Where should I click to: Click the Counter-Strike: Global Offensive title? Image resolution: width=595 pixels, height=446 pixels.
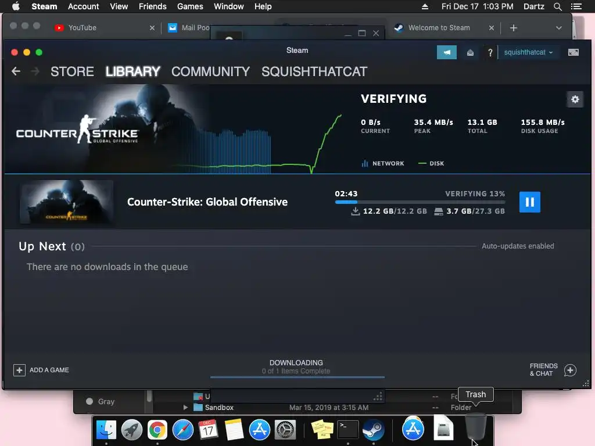point(207,202)
